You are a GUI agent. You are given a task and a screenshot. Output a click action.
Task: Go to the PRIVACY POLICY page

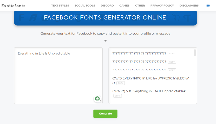click(162, 6)
